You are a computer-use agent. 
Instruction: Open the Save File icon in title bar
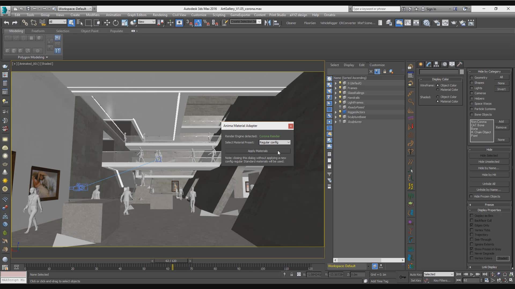(28, 9)
